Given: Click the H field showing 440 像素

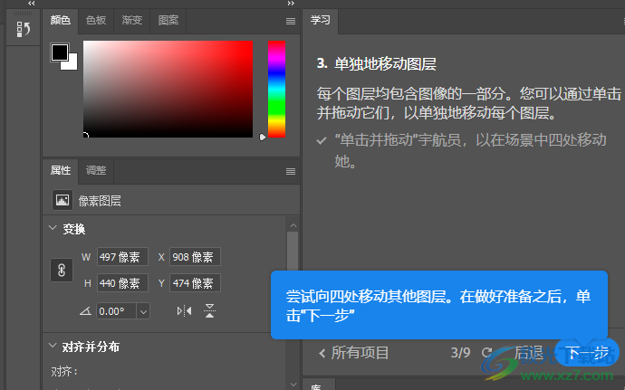Looking at the screenshot, I should 122,283.
